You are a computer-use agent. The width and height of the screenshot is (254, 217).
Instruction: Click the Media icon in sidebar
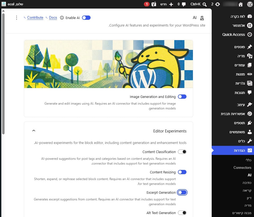tap(250, 56)
